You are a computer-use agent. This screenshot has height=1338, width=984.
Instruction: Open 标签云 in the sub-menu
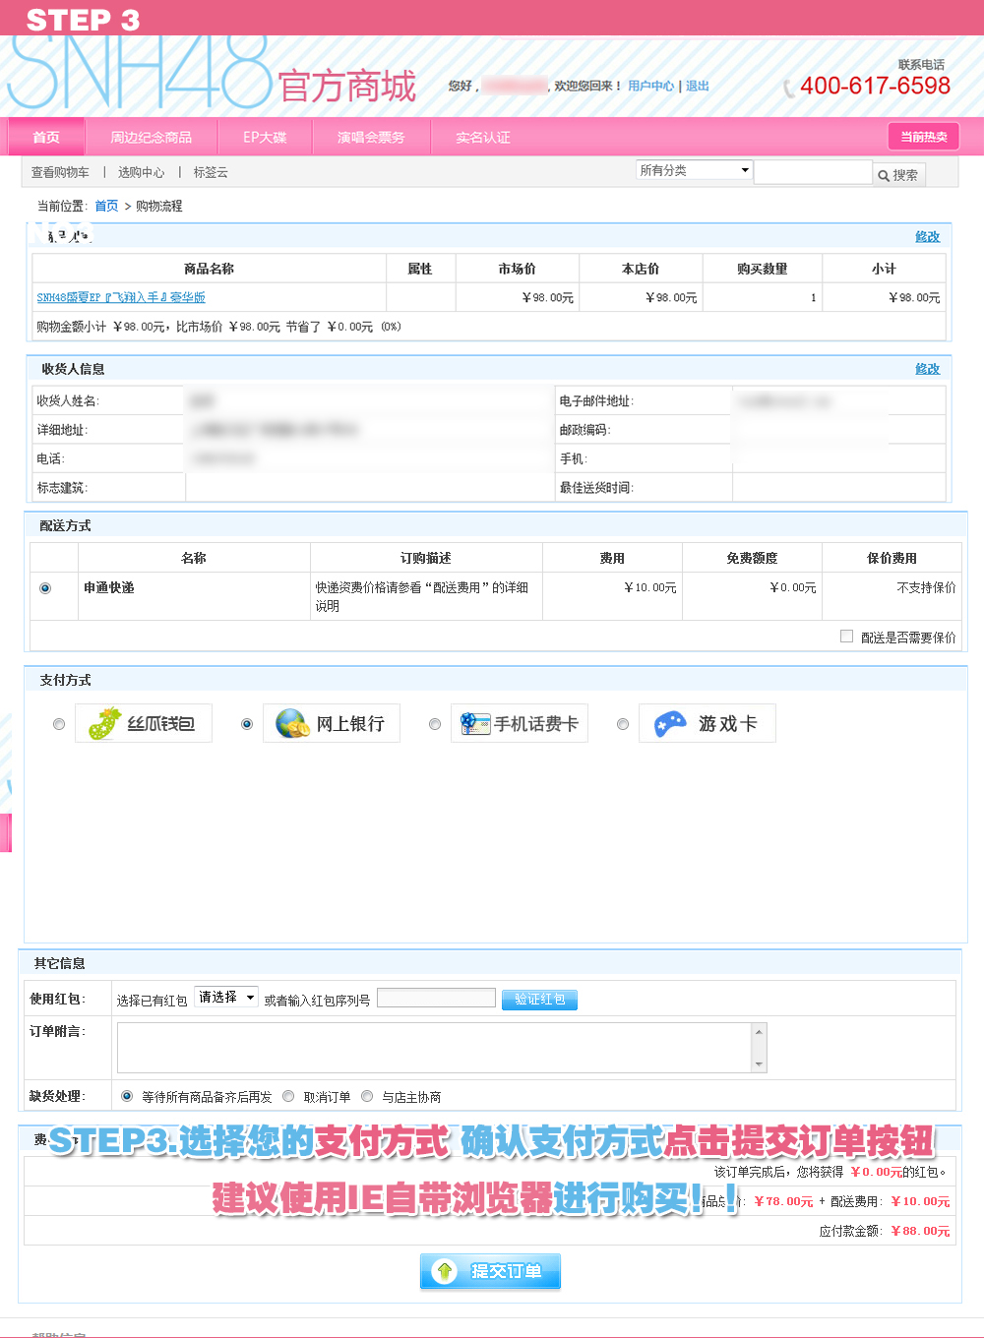coord(211,172)
